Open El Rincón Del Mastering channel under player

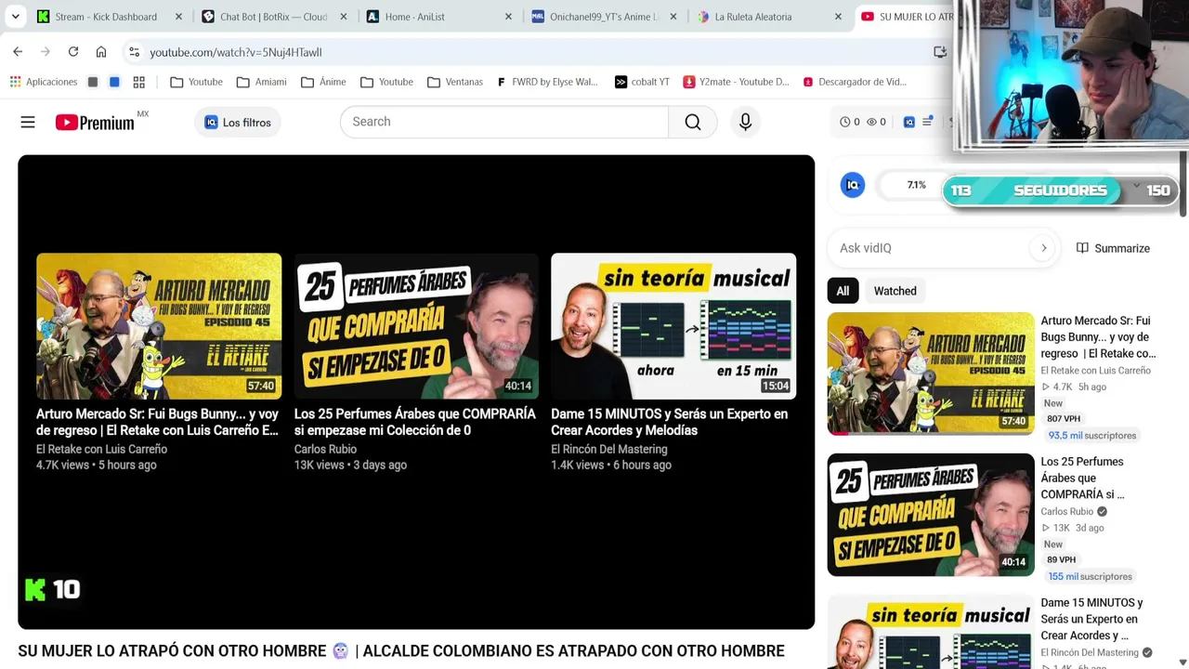click(x=609, y=449)
